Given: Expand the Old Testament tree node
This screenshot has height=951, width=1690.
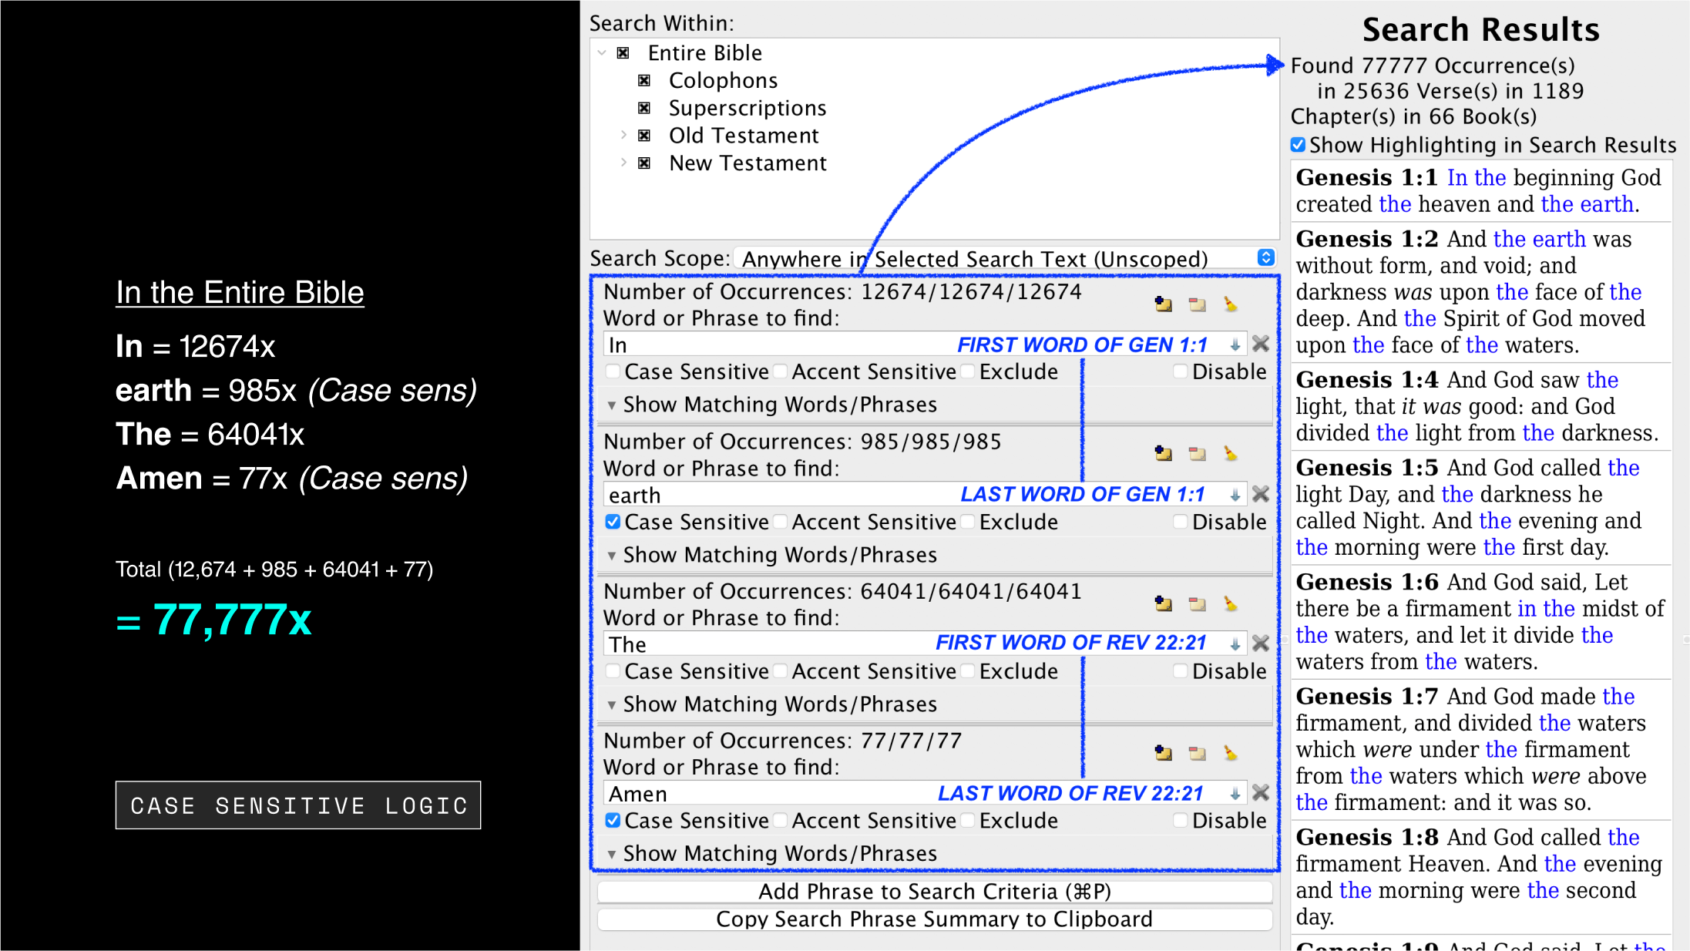Looking at the screenshot, I should pos(623,136).
